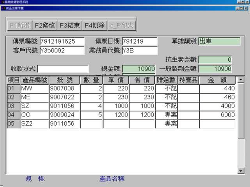250x187 pixels.
Task: Click the 傳票編號 field with 7912191625
Action: [62, 41]
